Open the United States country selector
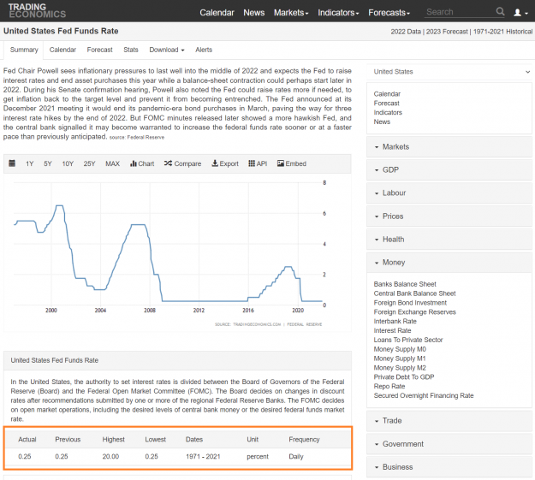The image size is (535, 480). [449, 72]
